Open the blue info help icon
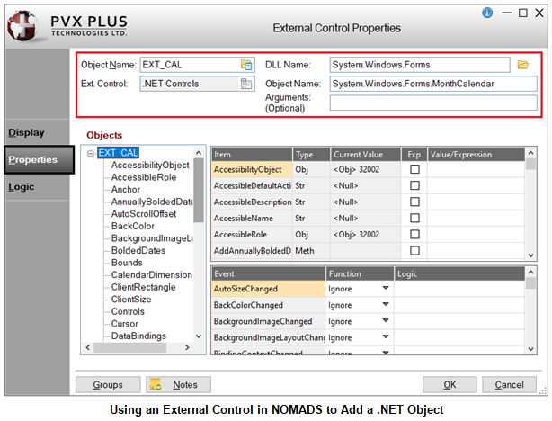 (487, 13)
